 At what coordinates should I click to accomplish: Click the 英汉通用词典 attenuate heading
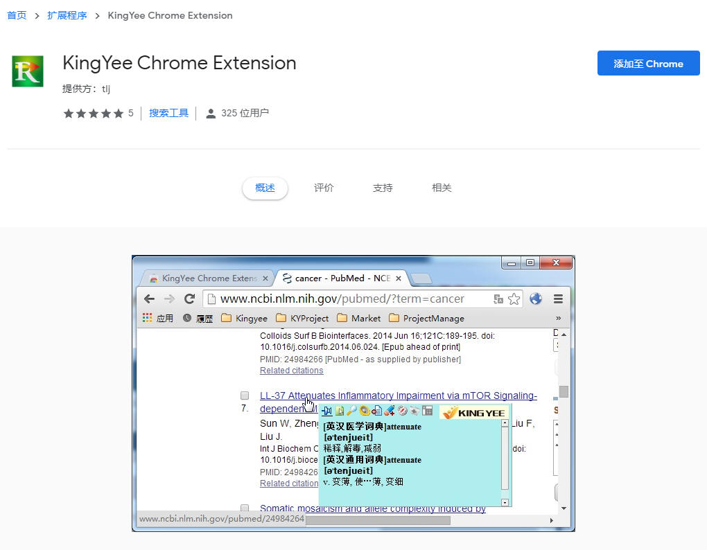point(372,459)
